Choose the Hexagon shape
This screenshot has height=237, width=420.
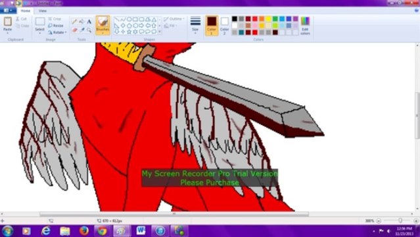coord(135,26)
